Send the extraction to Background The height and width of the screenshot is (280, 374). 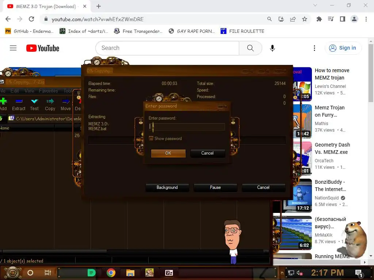tap(167, 187)
